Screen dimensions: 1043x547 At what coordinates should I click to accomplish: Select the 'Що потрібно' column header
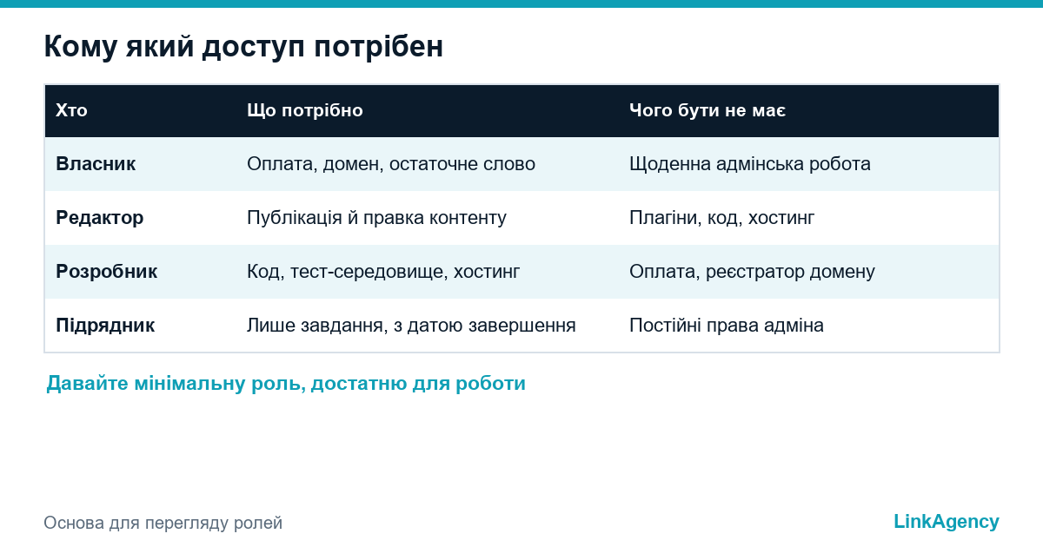(x=304, y=110)
